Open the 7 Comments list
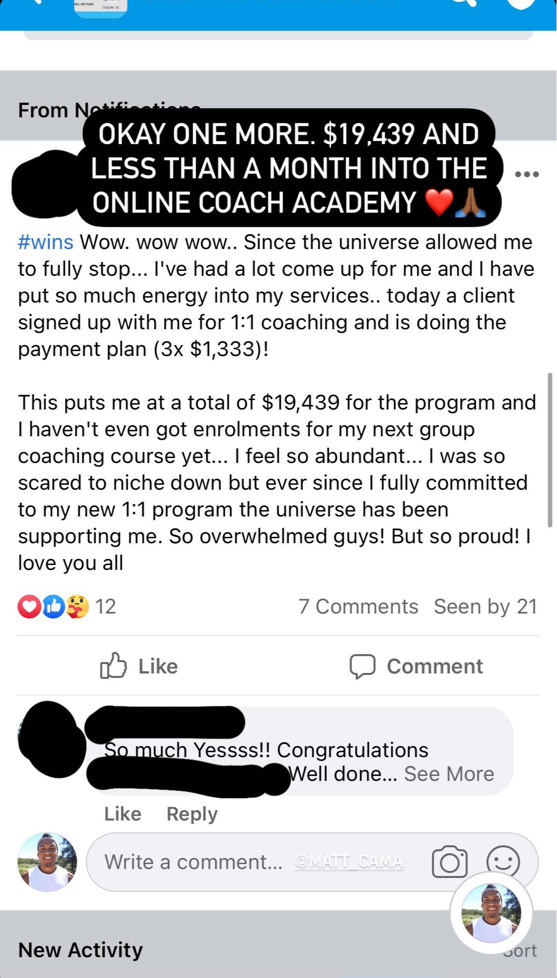This screenshot has height=978, width=557. pyautogui.click(x=358, y=607)
